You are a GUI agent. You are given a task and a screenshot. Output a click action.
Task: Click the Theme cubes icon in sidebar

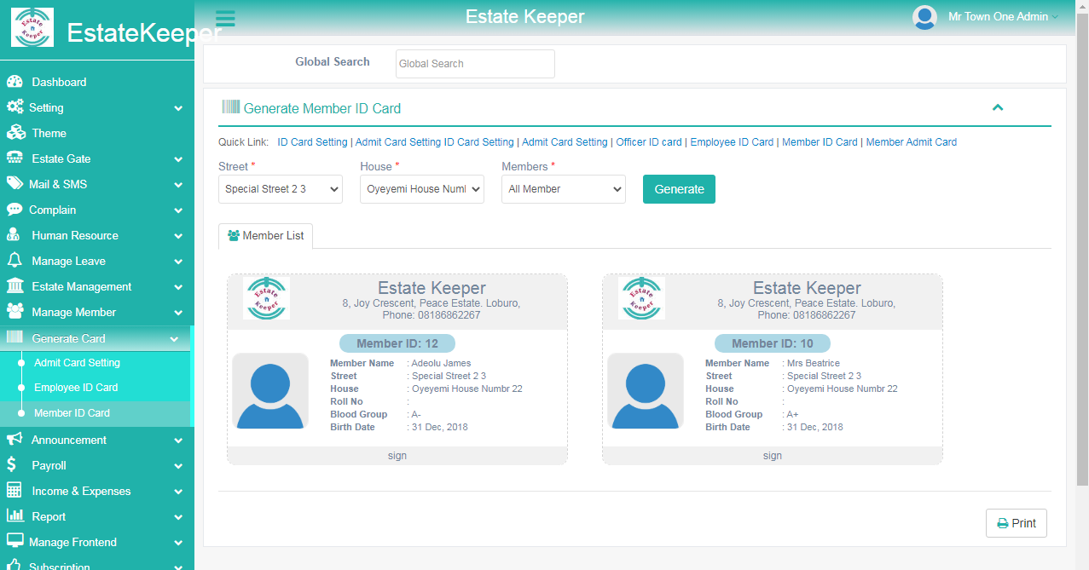coord(15,133)
